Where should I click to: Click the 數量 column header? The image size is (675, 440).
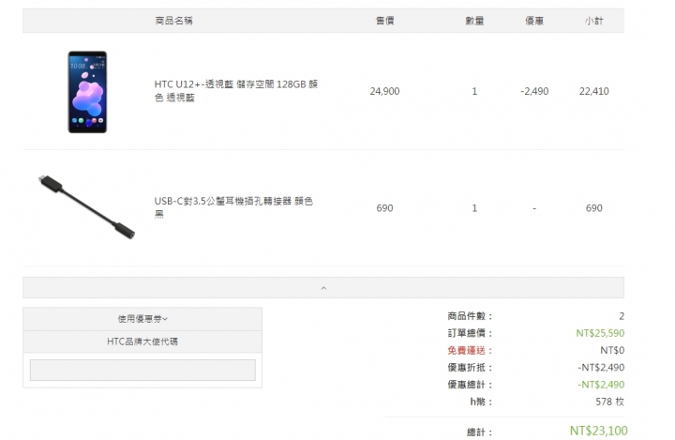pyautogui.click(x=474, y=21)
